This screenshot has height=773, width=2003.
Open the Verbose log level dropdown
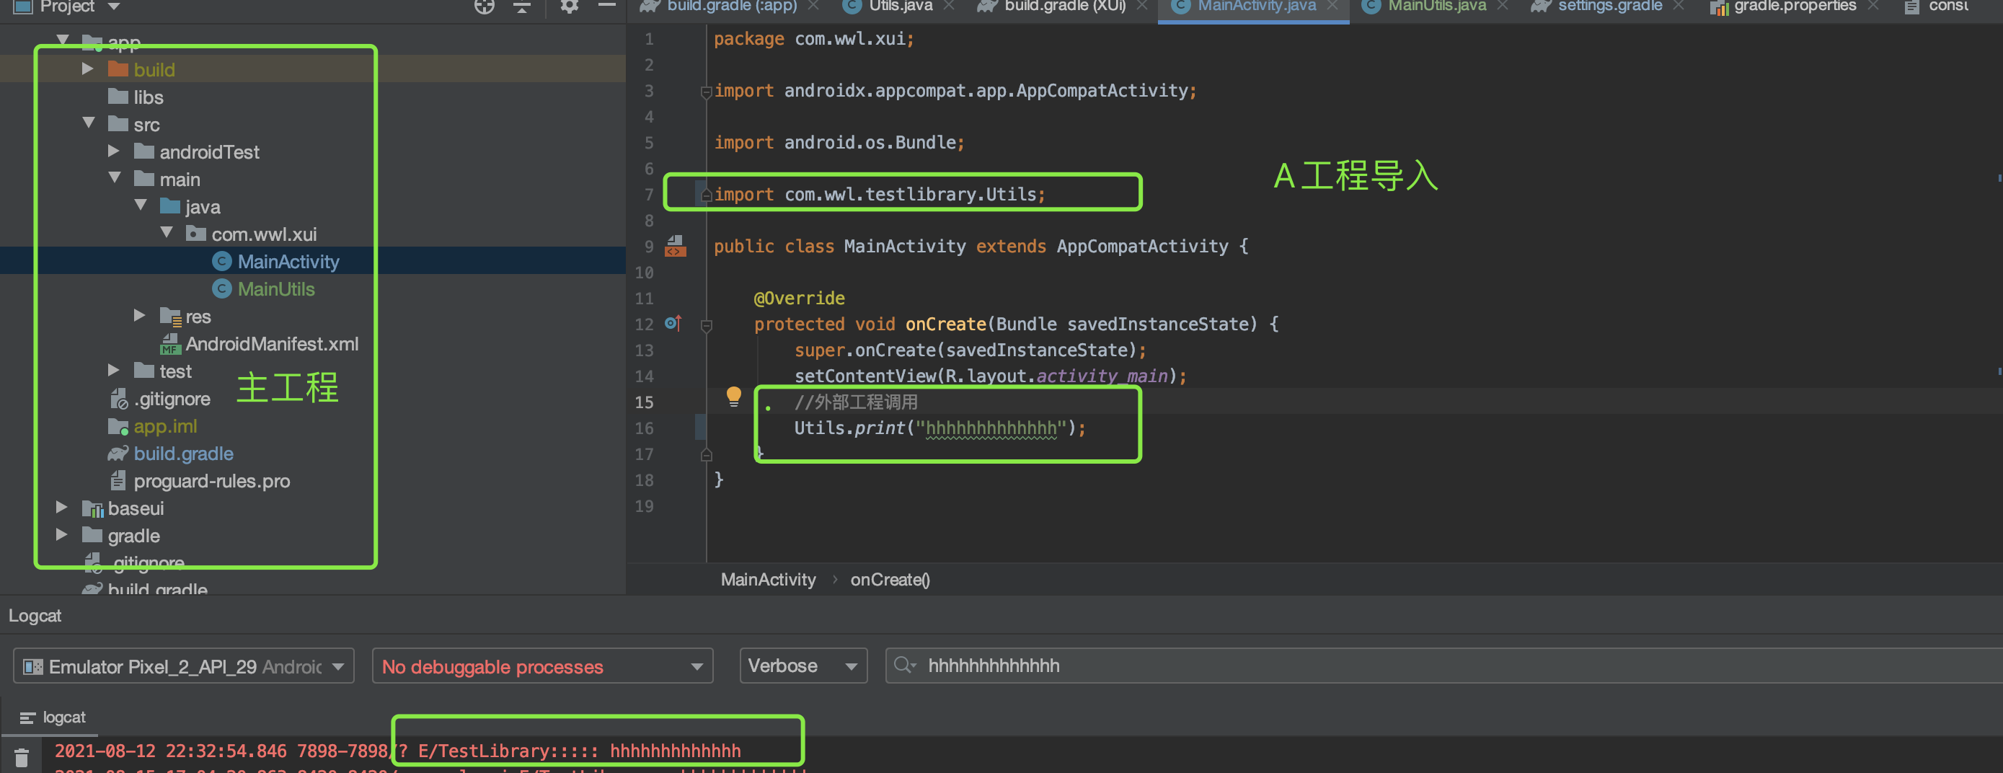pyautogui.click(x=803, y=666)
